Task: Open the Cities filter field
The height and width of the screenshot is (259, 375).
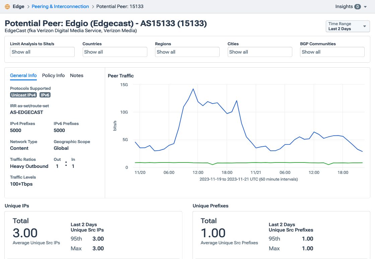Action: click(260, 52)
